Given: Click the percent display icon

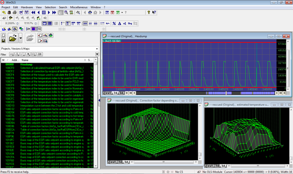Looking at the screenshot, I should point(114,23).
